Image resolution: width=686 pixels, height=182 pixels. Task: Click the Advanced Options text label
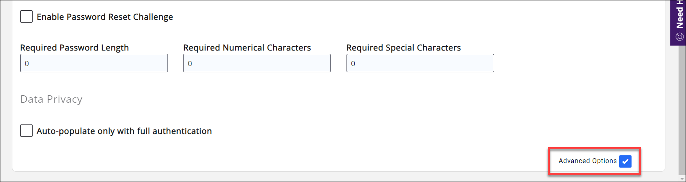point(587,161)
